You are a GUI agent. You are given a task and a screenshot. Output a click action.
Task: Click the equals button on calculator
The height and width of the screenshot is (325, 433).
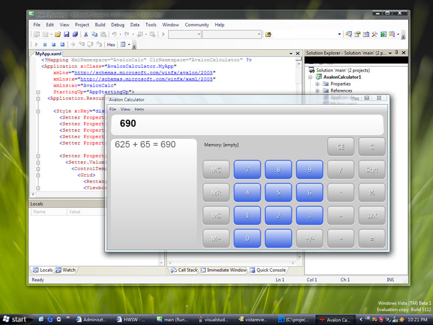pos(372,238)
